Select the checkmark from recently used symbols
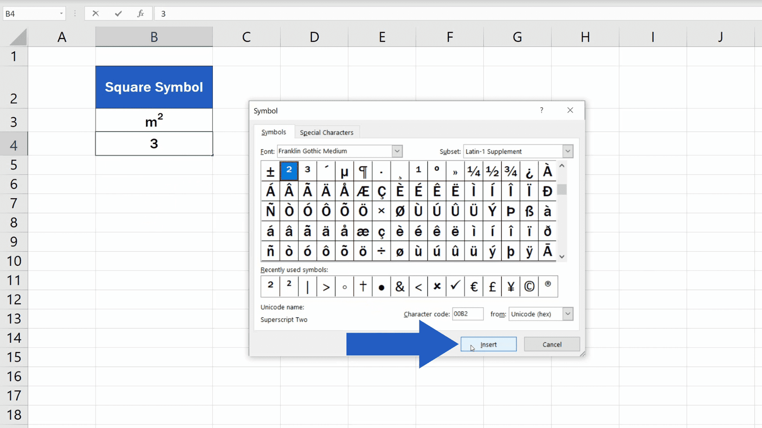The image size is (762, 428). [x=455, y=286]
